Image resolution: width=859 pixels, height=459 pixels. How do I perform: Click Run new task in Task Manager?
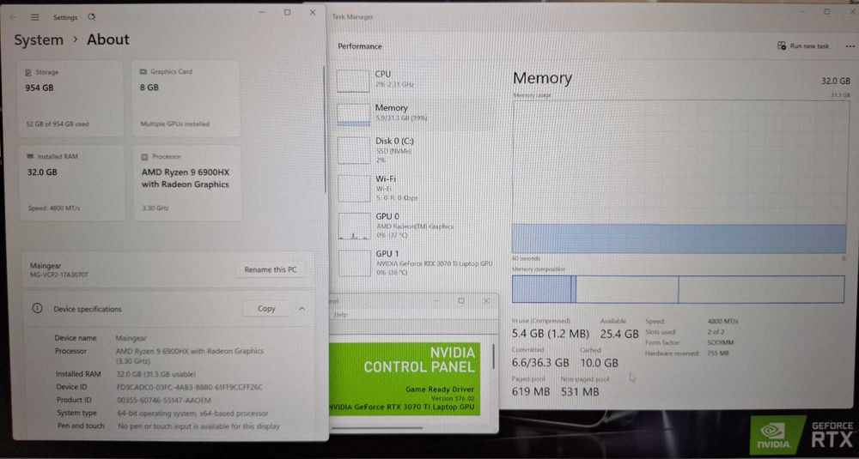803,46
